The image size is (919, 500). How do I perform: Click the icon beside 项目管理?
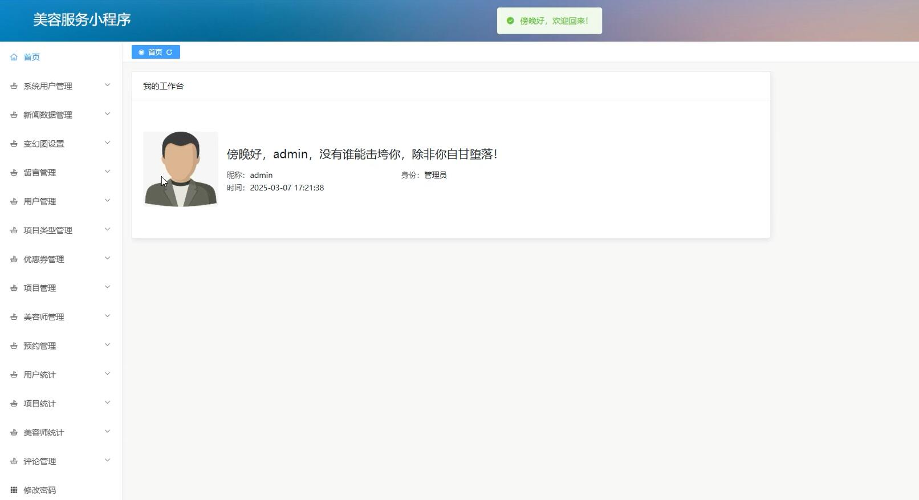click(14, 288)
